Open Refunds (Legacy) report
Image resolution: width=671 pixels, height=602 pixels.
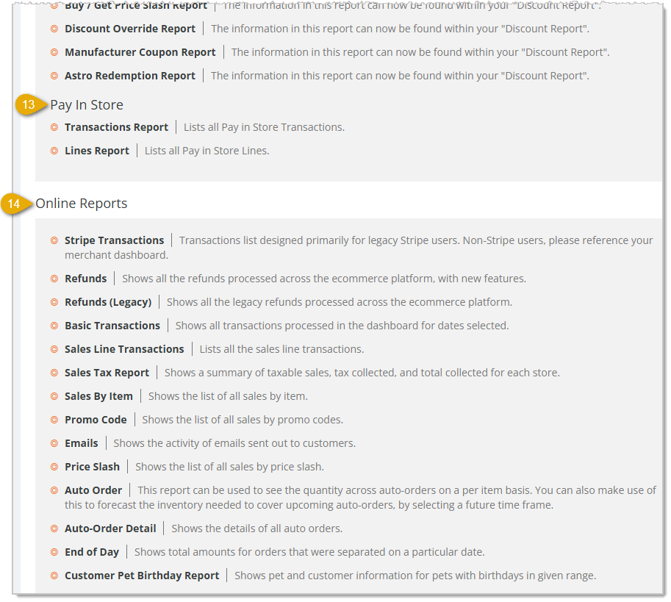point(108,302)
